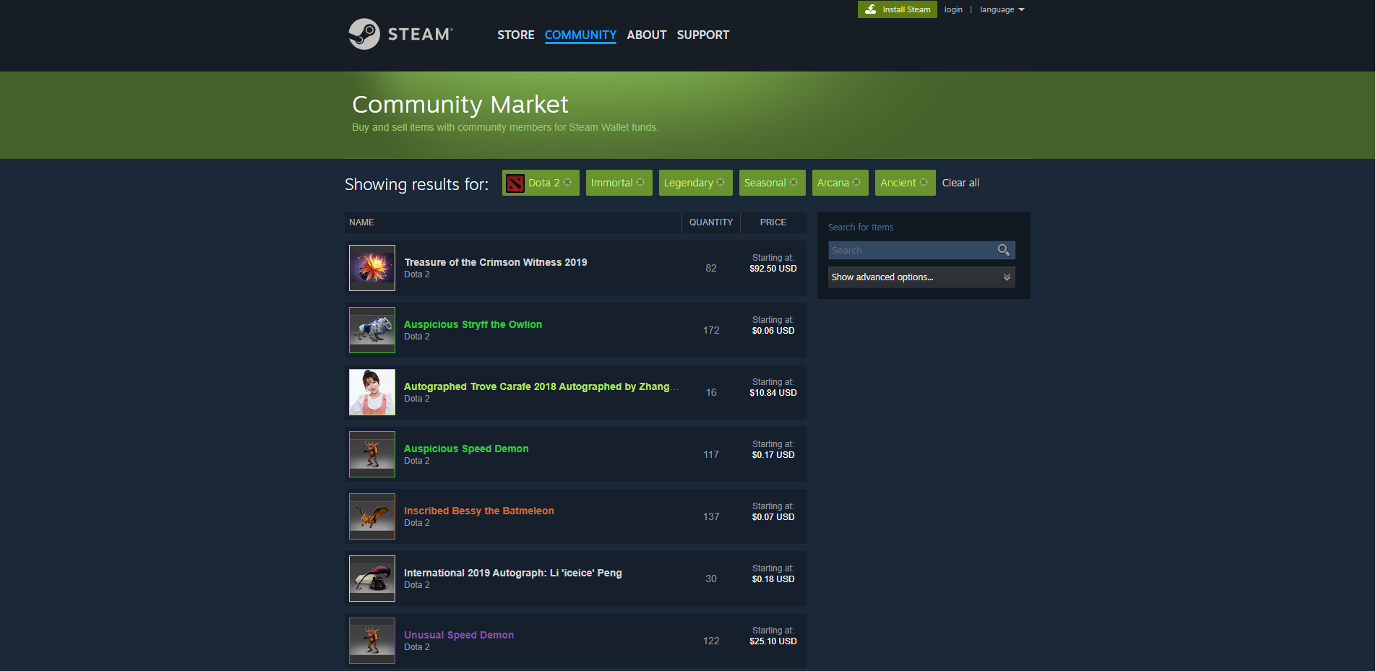Remove the Arcana filter tag
This screenshot has width=1376, height=671.
pos(856,183)
